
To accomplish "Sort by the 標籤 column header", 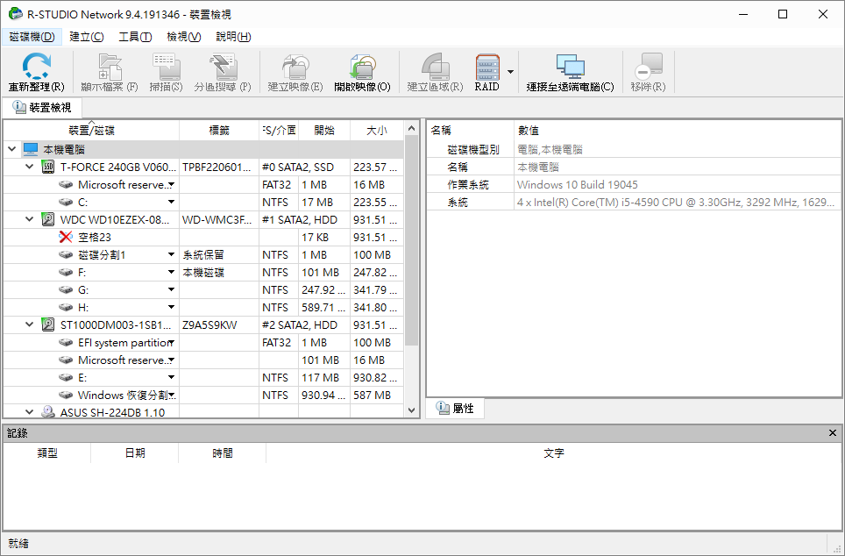I will 219,130.
